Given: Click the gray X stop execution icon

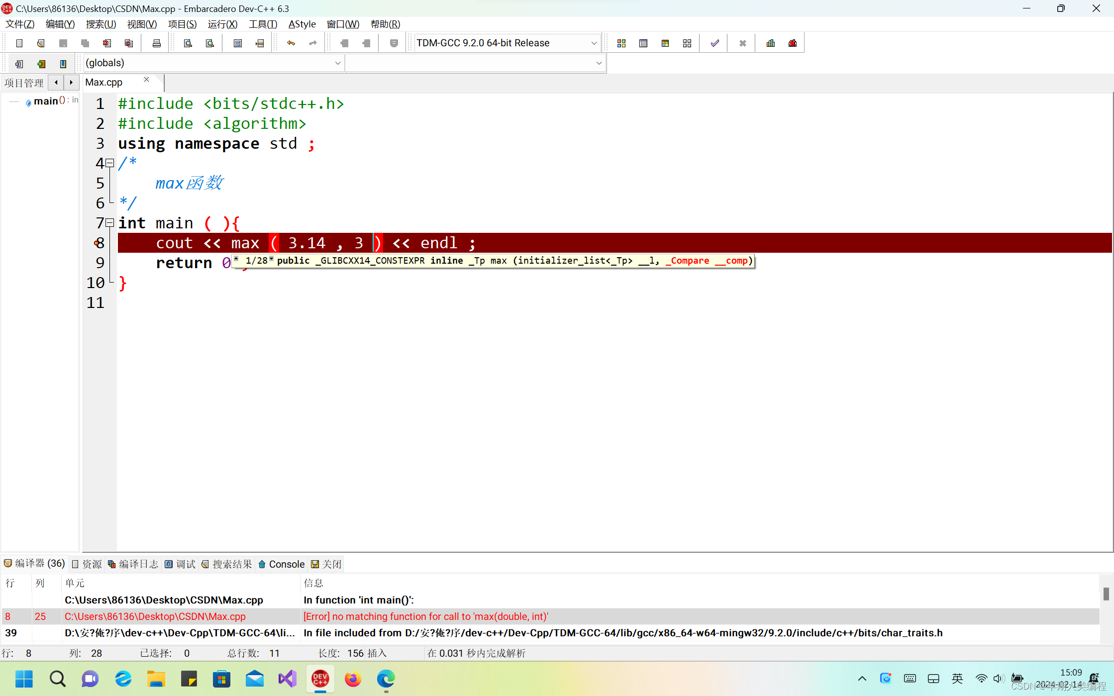Looking at the screenshot, I should pos(742,43).
